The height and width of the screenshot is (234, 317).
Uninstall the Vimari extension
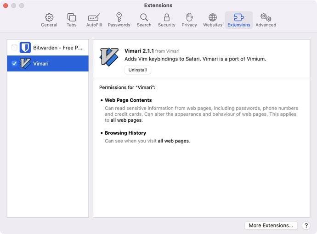click(x=137, y=70)
